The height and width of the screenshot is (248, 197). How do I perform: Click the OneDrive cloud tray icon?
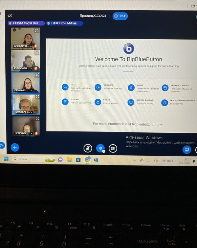[142, 161]
